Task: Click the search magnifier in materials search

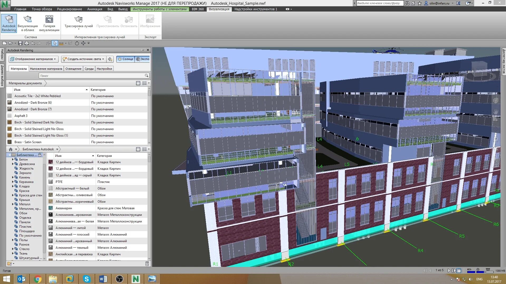Action: click(146, 76)
